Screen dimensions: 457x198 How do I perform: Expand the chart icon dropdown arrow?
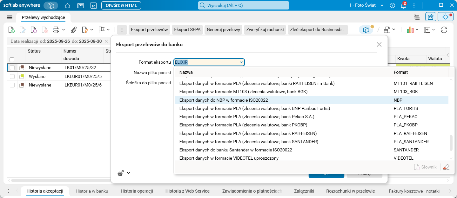click(x=417, y=30)
